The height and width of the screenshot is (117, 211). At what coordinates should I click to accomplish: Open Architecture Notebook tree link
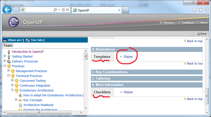coord(38,105)
